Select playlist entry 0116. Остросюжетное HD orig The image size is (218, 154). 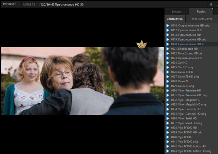(x=191, y=25)
